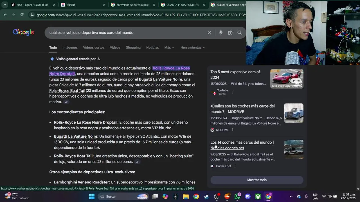The image size is (360, 202).
Task: Open 'Los 14 coches más caros del mundo' link
Action: click(242, 145)
